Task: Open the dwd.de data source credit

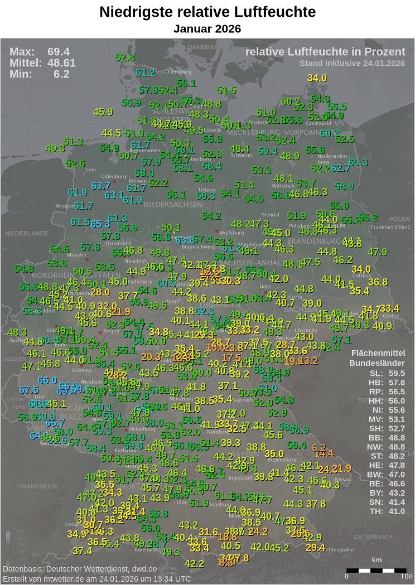Action: point(80,569)
